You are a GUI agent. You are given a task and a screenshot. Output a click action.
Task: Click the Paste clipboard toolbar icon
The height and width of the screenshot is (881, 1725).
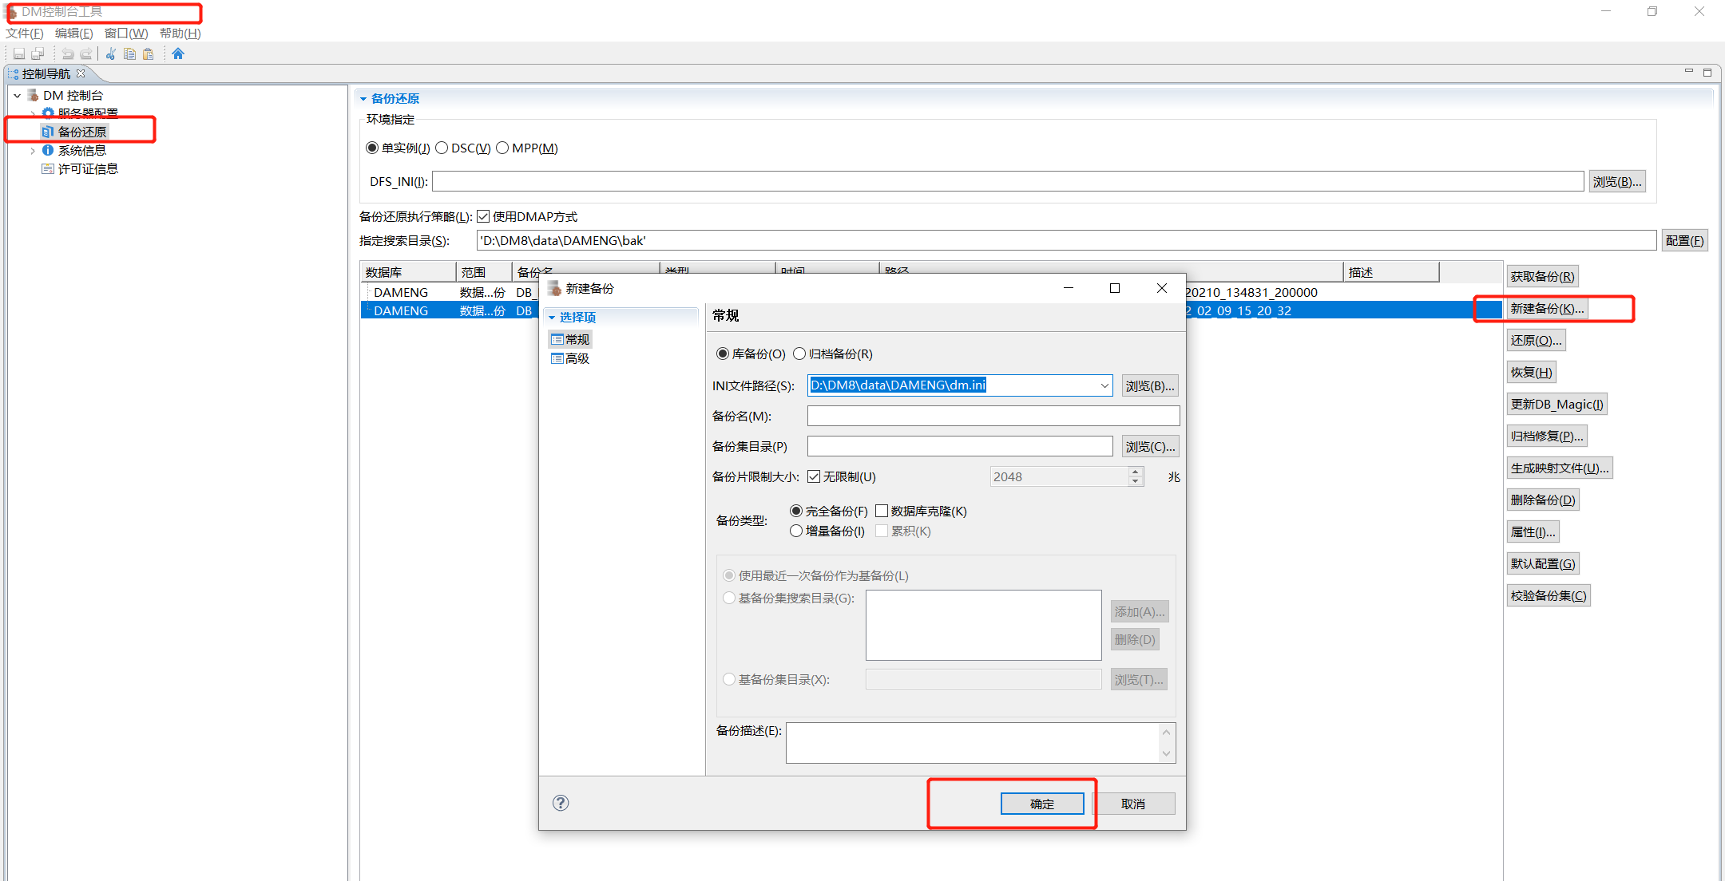point(148,53)
